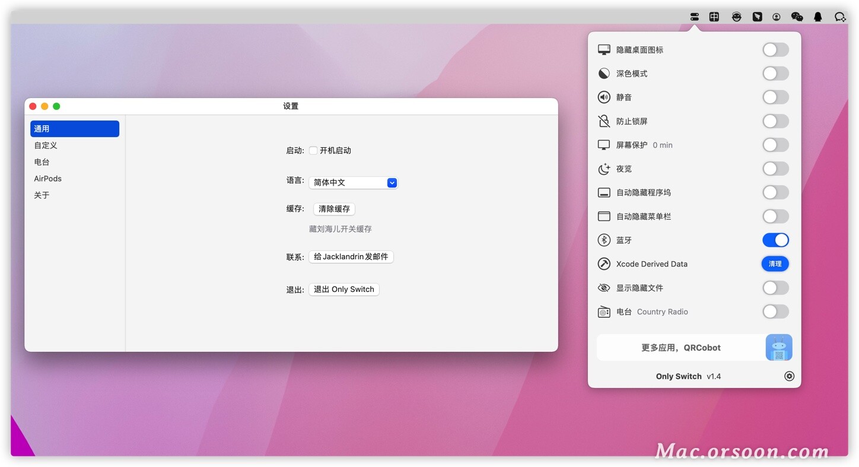Open the AirPods settings section
Screen dimensions: 859x467
point(75,179)
